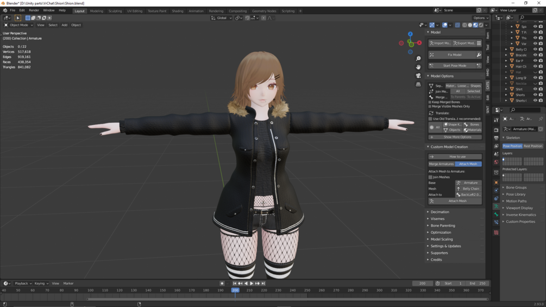Screen dimensions: 546x307
Task: Click the pan hand viewport gizmo
Action: tap(418, 67)
